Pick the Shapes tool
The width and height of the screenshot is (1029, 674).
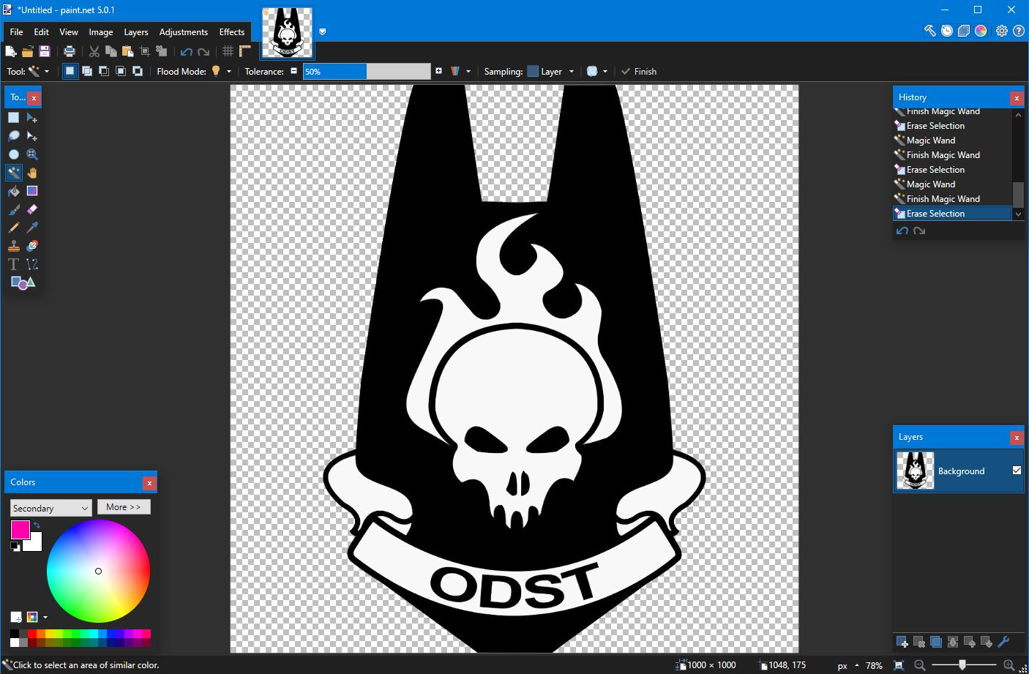click(x=23, y=282)
